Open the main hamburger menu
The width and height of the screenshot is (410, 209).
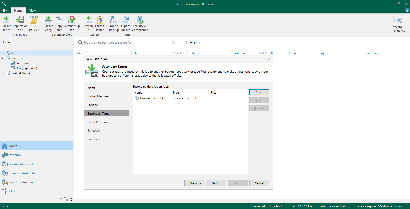pyautogui.click(x=5, y=10)
